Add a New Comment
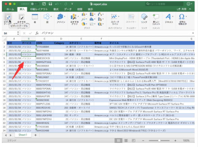198x147 pixels. pyautogui.click(x=156, y=19)
